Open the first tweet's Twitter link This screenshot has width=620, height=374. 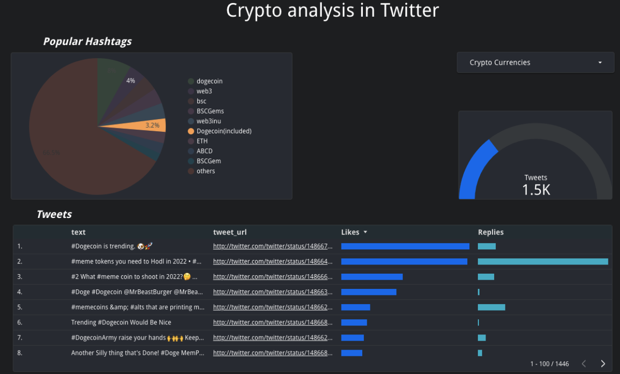272,246
